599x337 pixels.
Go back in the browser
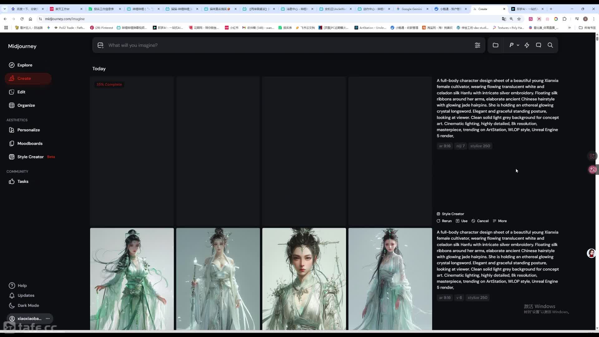tap(5, 19)
